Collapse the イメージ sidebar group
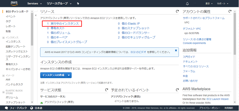Screen dimensions: 239x111 [x=3, y=75]
